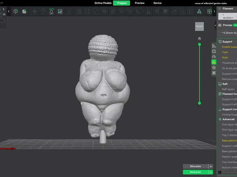Open the Strength settings tab icon in the sidebar strip
This screenshot has width=237, height=177.
coord(214,51)
